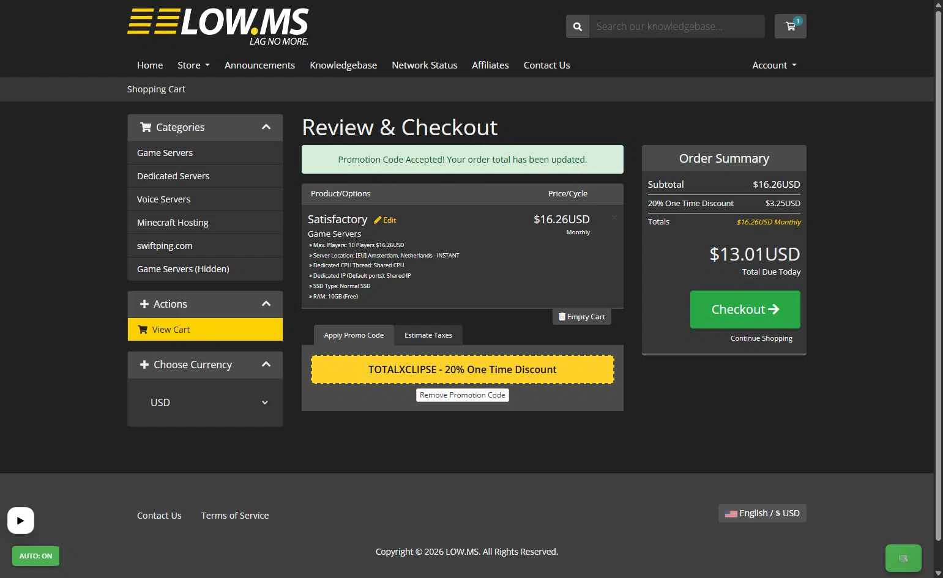Select Game Servers category
The height and width of the screenshot is (578, 943).
pyautogui.click(x=205, y=153)
